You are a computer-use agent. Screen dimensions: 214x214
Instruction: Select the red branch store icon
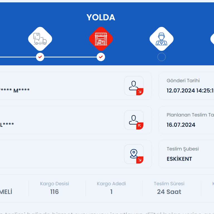tap(101, 39)
